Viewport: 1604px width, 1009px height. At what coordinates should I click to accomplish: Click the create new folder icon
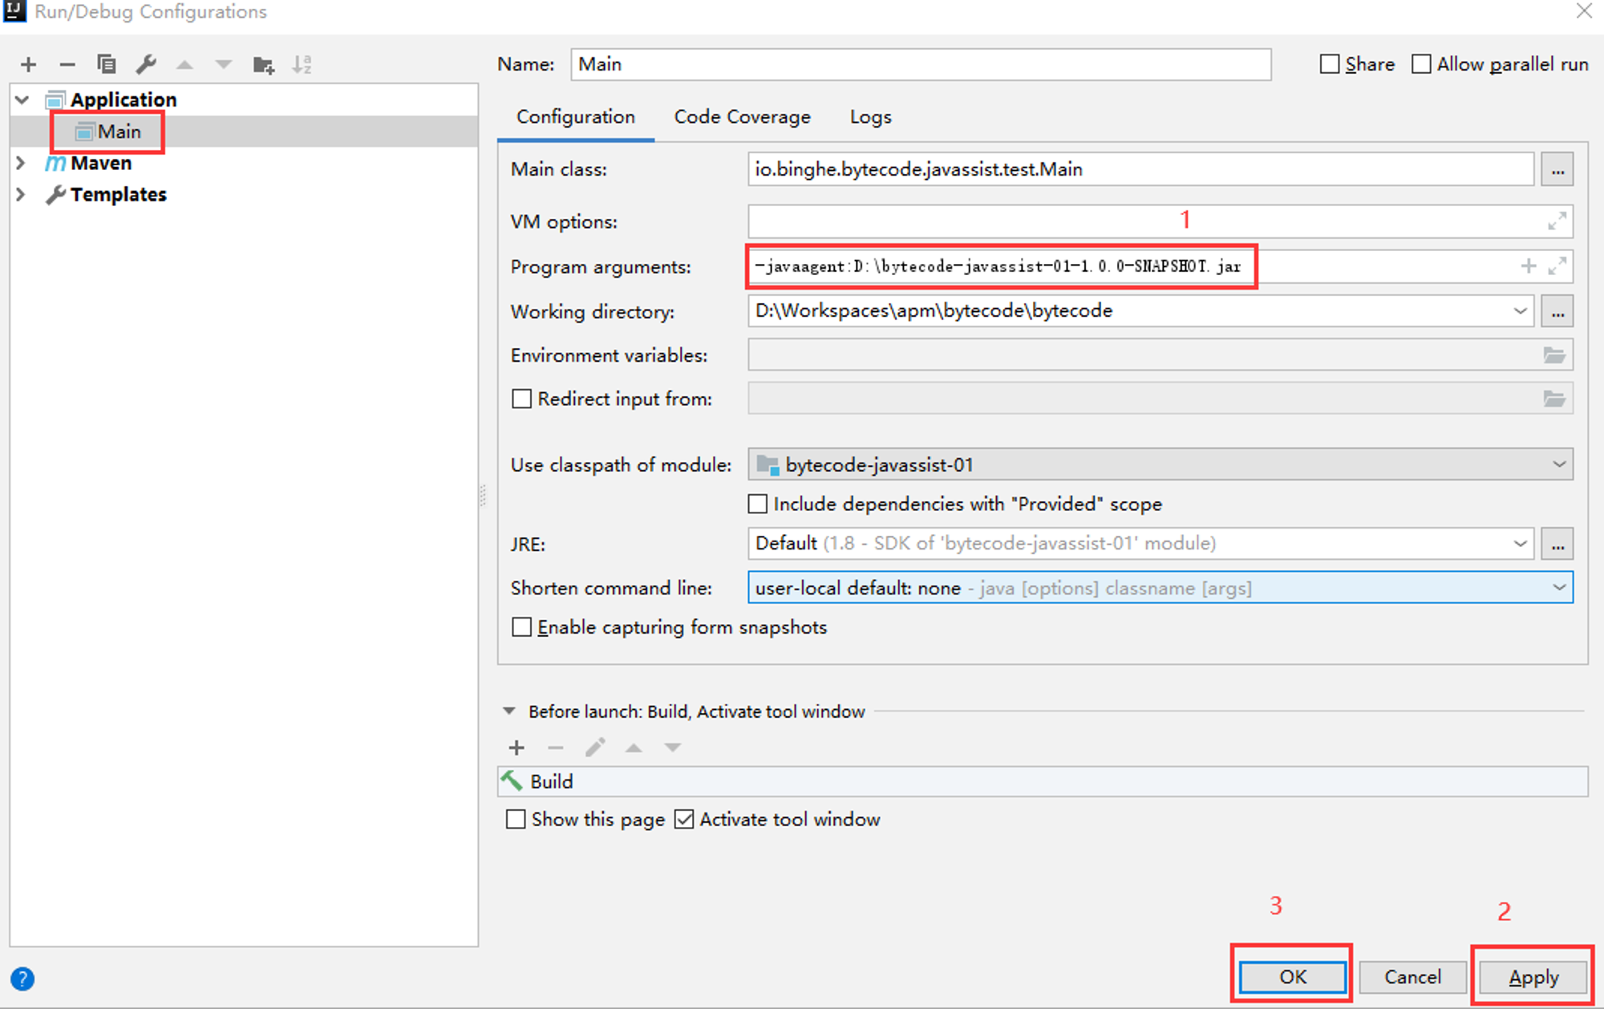click(x=263, y=64)
